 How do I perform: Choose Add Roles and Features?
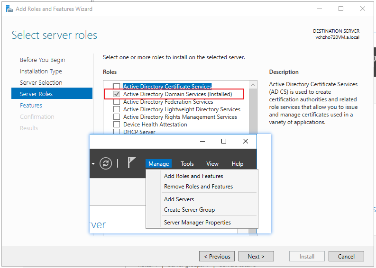tap(193, 176)
